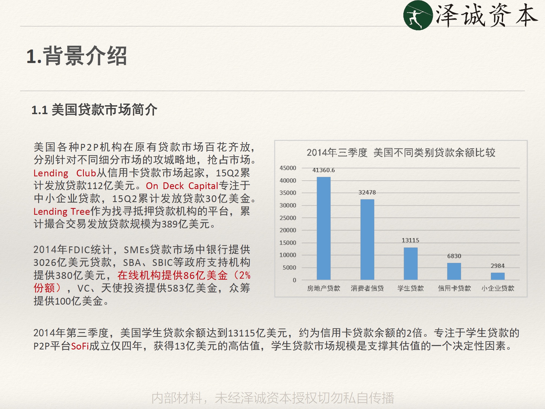Image resolution: width=545 pixels, height=409 pixels.
Task: Click y-axis value 5000
Action: click(289, 268)
